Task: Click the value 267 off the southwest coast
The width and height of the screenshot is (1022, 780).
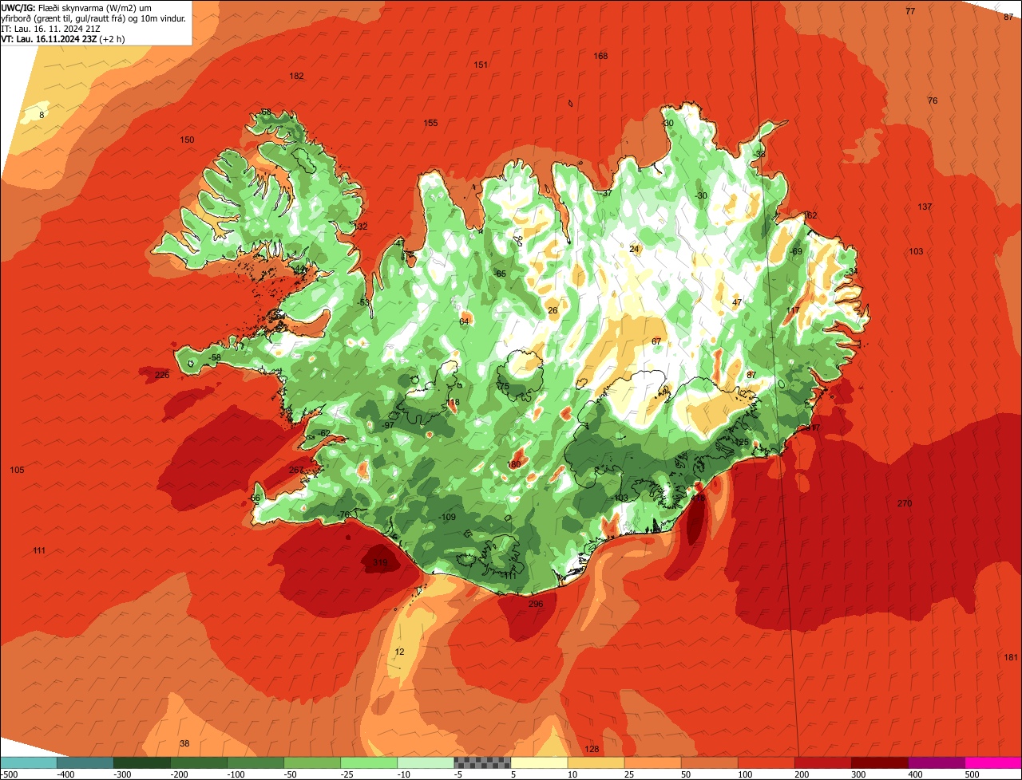Action: tap(296, 470)
